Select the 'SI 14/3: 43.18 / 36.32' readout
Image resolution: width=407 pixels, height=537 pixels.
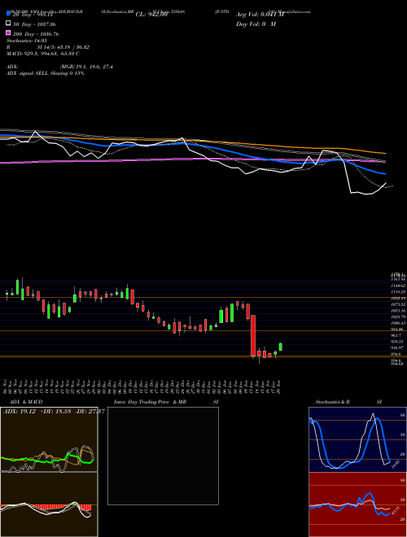click(63, 47)
